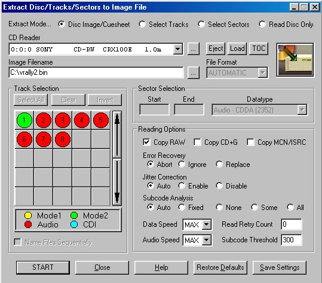Click the START button

pos(43,267)
